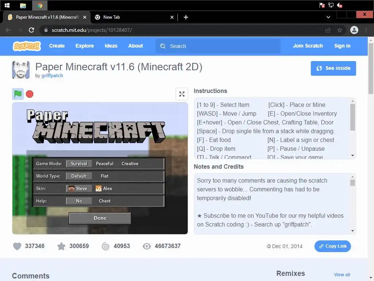Click the page scrollbar thumb

[371, 68]
